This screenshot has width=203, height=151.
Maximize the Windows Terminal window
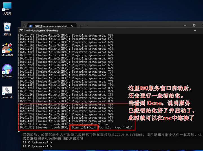(194, 25)
